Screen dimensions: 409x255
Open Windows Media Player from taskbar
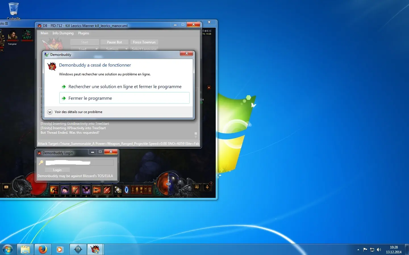[x=60, y=249]
